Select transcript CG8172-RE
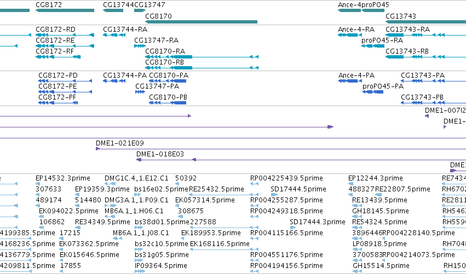 65,46
